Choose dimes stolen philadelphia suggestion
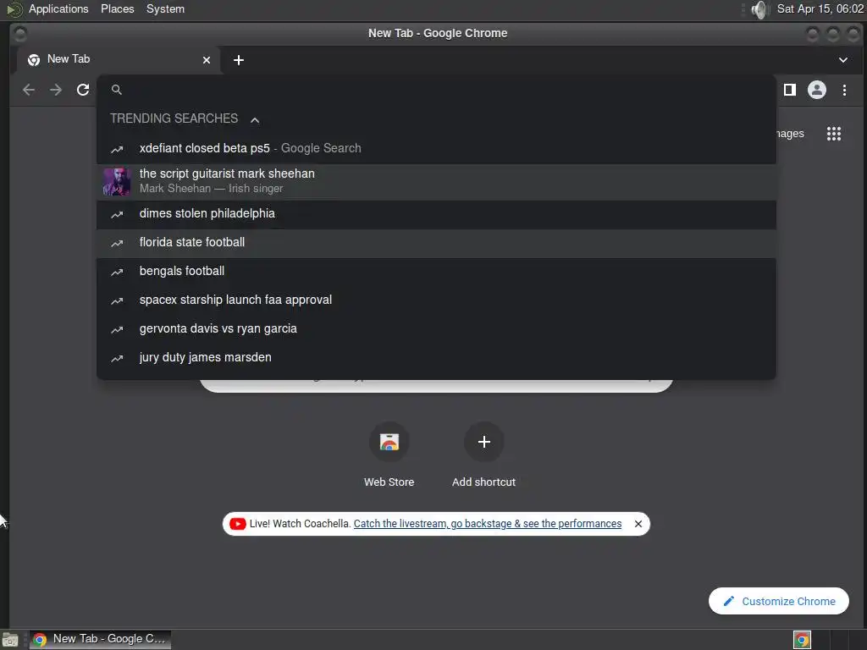The image size is (867, 650). point(436,214)
